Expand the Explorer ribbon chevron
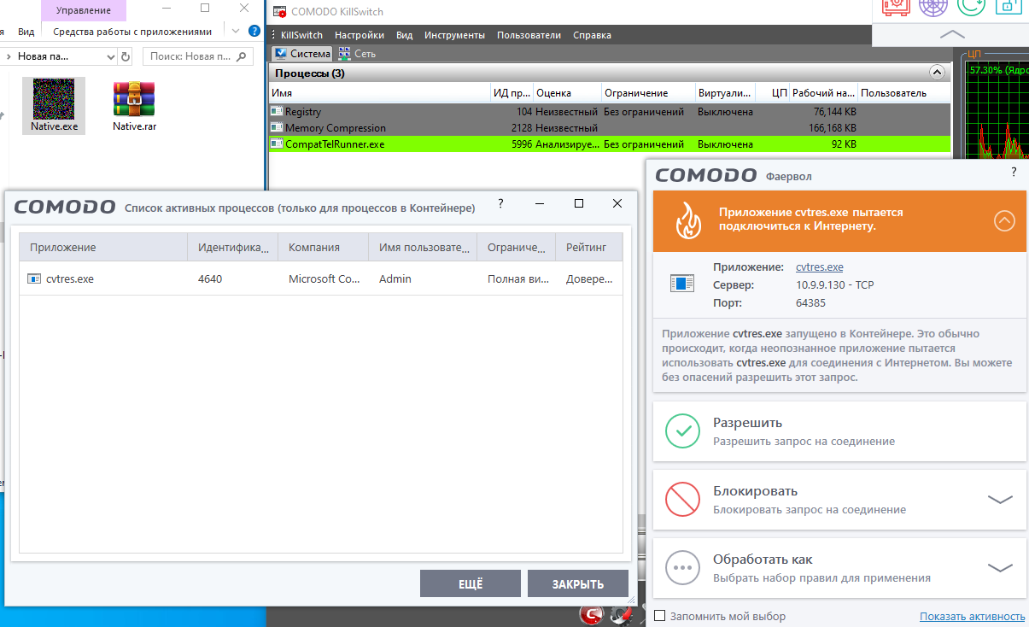Screen dimensions: 1029x627 pos(237,32)
